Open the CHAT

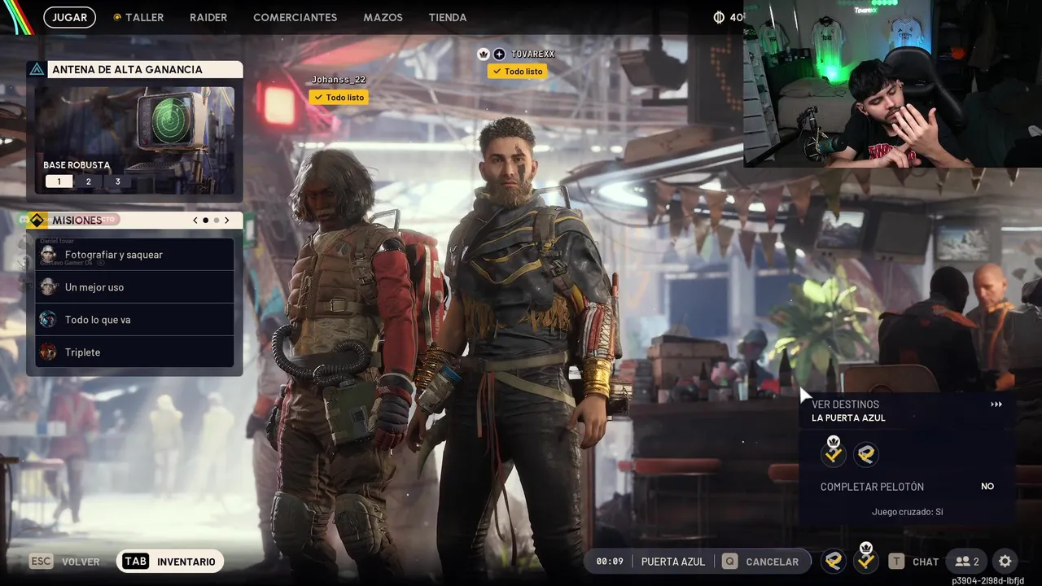926,562
